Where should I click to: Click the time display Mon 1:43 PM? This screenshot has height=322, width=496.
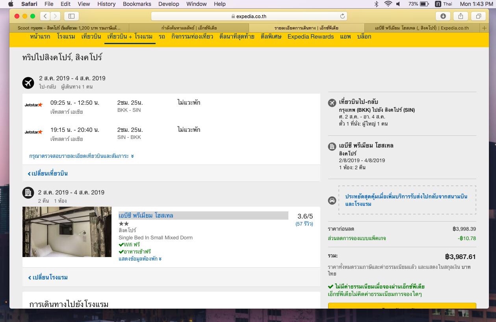coord(476,4)
